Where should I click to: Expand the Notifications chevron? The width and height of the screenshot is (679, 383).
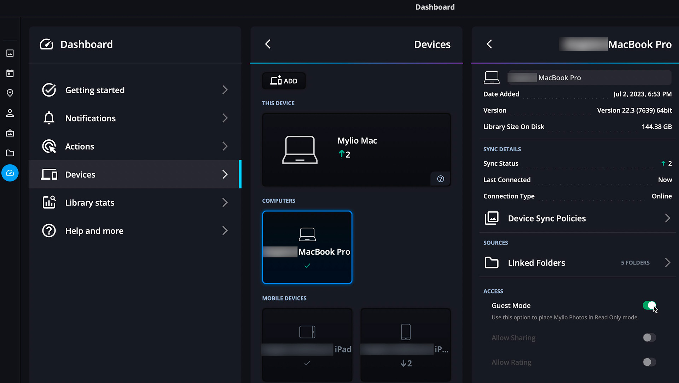225,118
